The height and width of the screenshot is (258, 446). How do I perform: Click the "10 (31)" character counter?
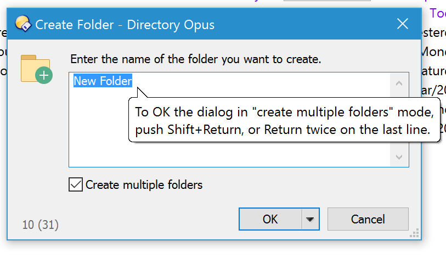click(x=41, y=225)
